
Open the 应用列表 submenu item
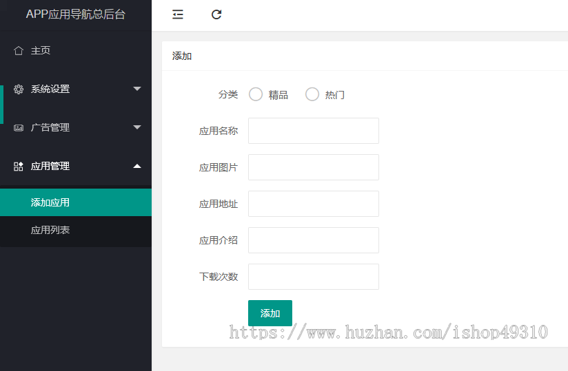[x=76, y=230]
